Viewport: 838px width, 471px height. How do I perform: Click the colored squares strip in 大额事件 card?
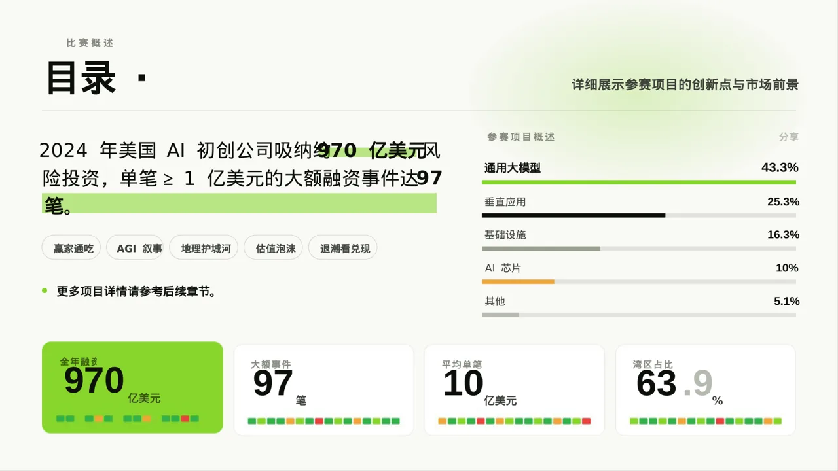click(x=324, y=421)
